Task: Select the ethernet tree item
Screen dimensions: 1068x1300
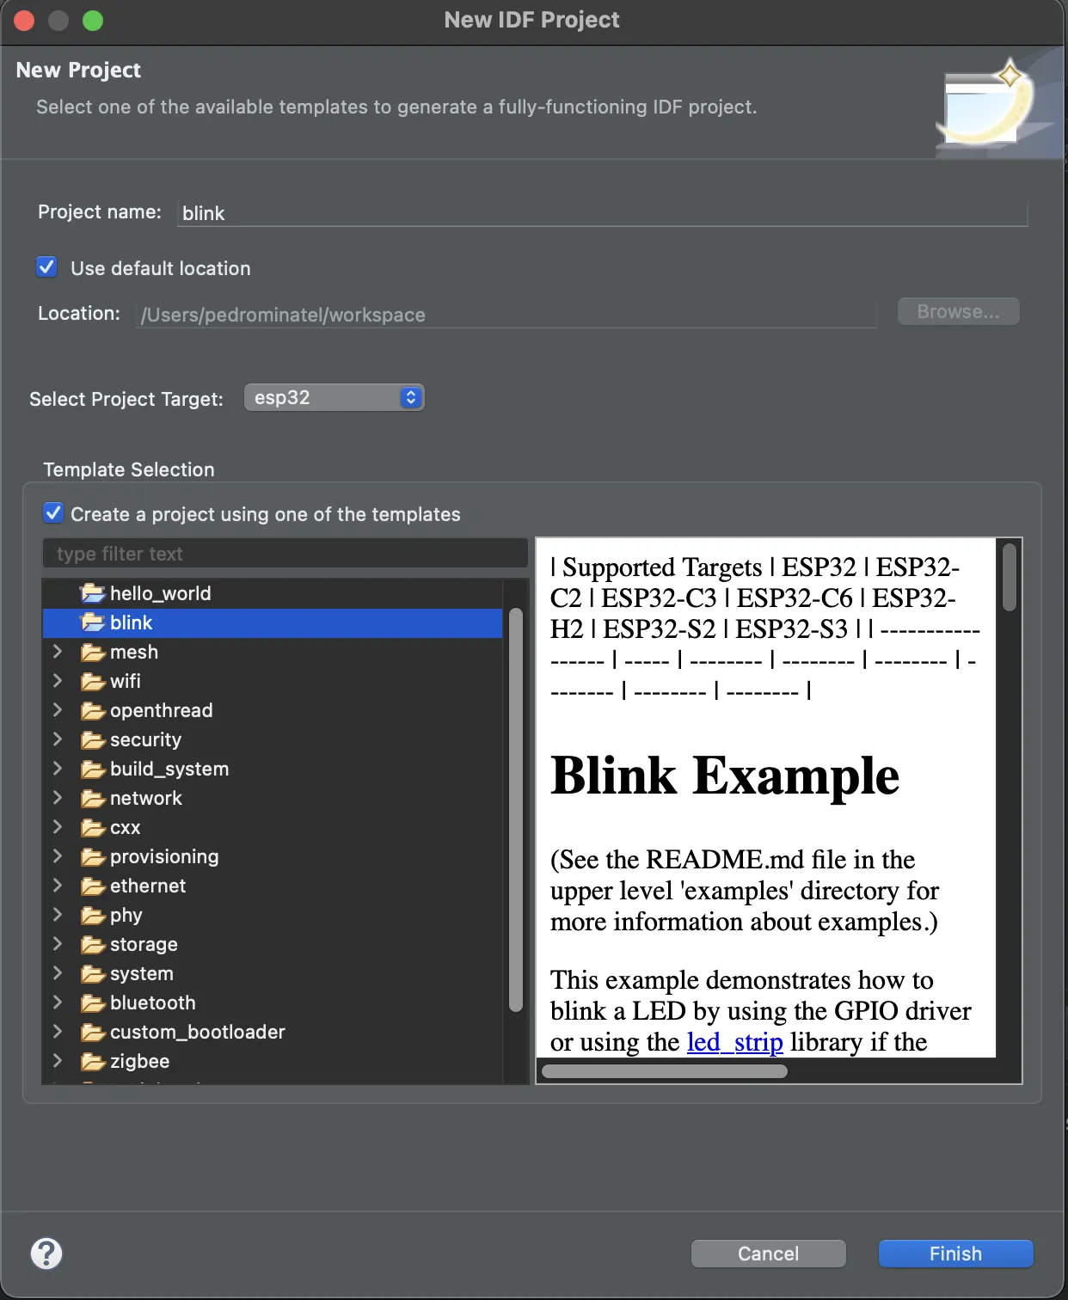Action: click(147, 886)
